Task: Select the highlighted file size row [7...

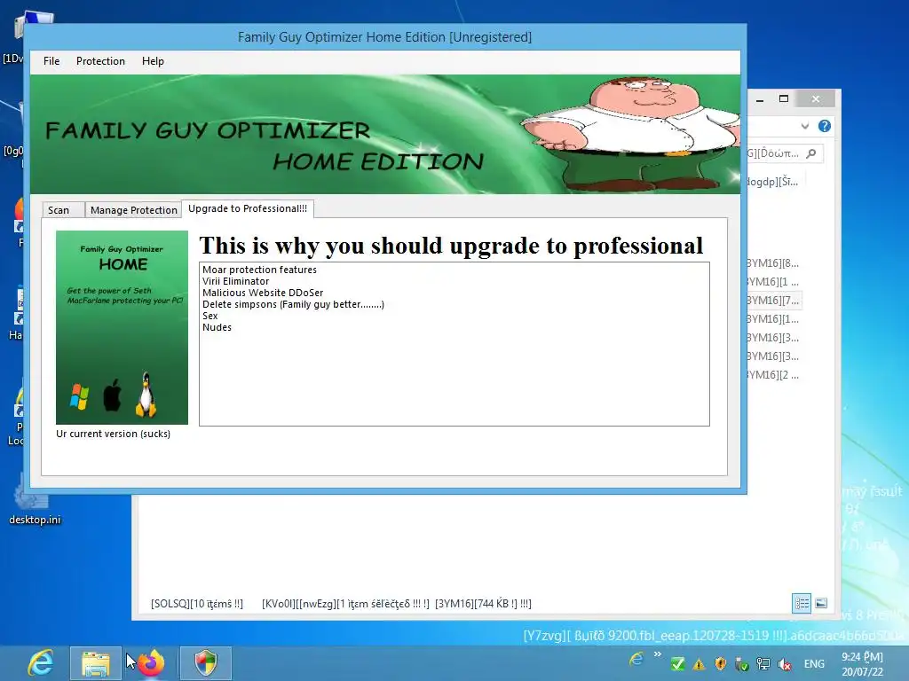Action: (774, 301)
